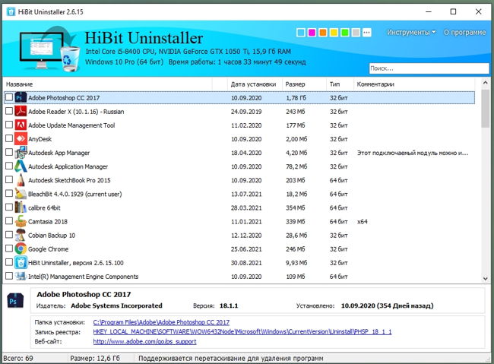494x364 pixels.
Task: Click the Adobe Reader X icon
Action: 21,111
